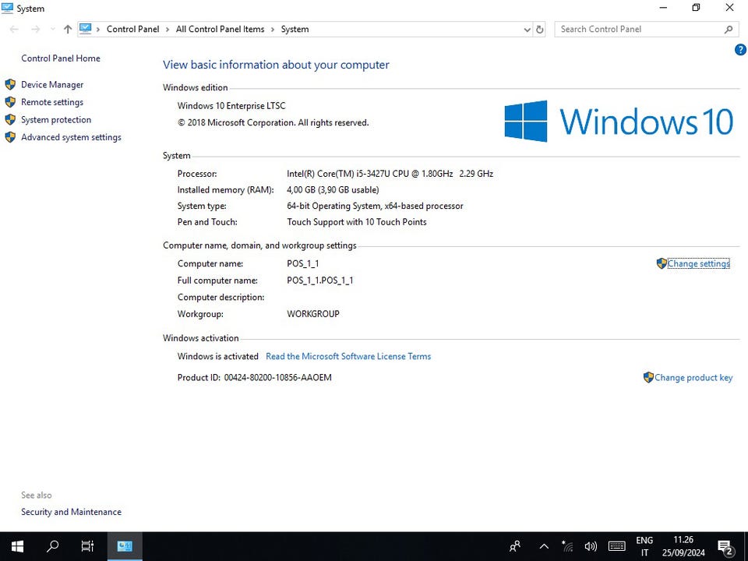Open Advanced system settings
The width and height of the screenshot is (748, 561).
[x=71, y=137]
